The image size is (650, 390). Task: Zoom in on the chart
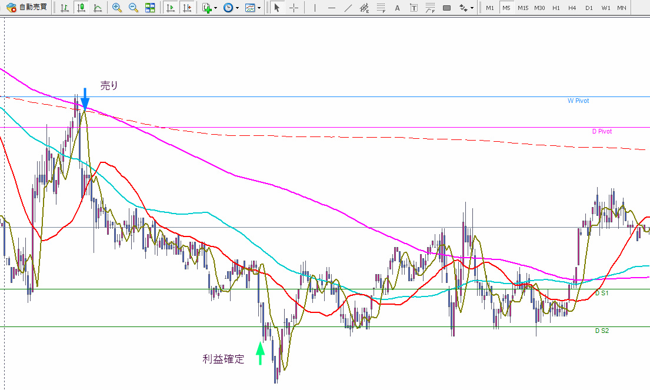117,8
